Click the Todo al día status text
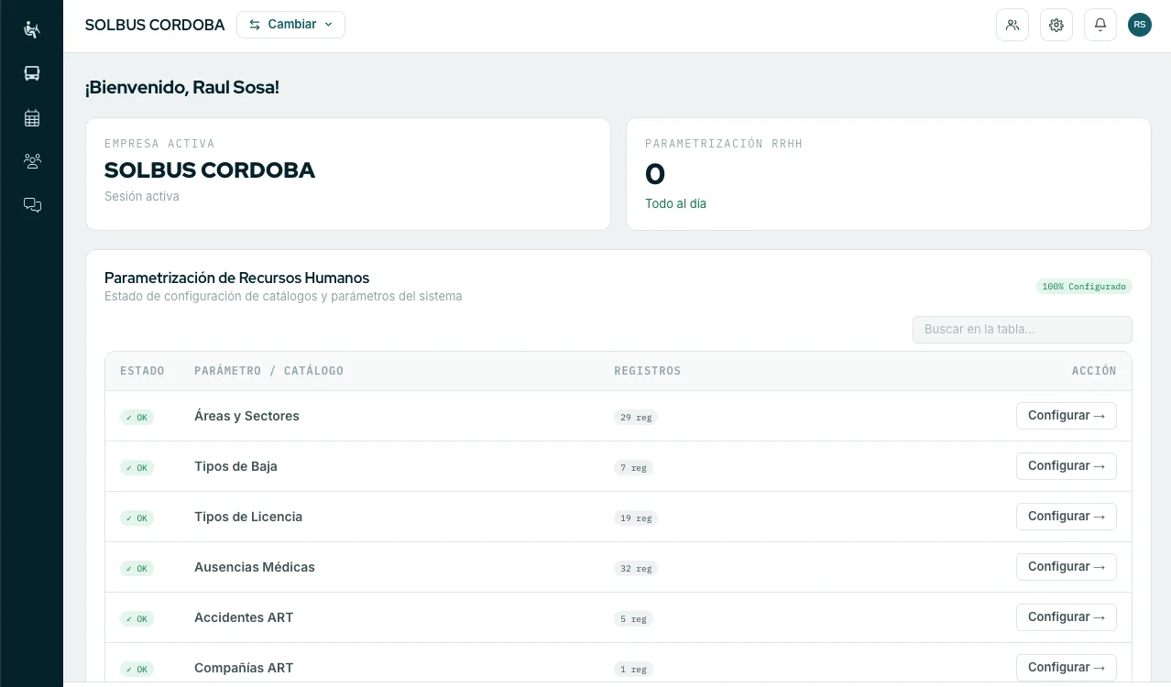The width and height of the screenshot is (1171, 687). click(x=675, y=204)
